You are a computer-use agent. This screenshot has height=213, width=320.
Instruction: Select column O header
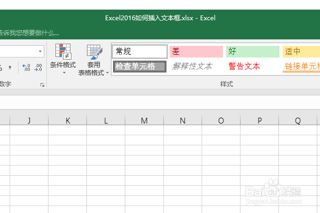(x=221, y=120)
